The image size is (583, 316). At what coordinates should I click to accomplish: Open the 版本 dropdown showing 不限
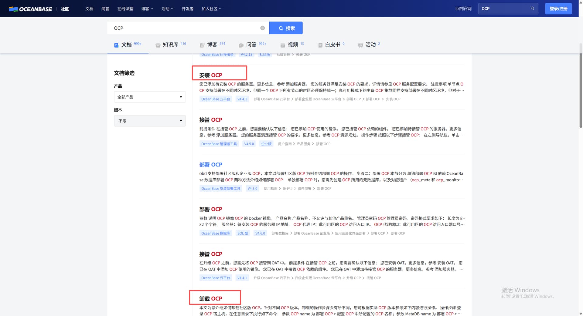click(150, 121)
